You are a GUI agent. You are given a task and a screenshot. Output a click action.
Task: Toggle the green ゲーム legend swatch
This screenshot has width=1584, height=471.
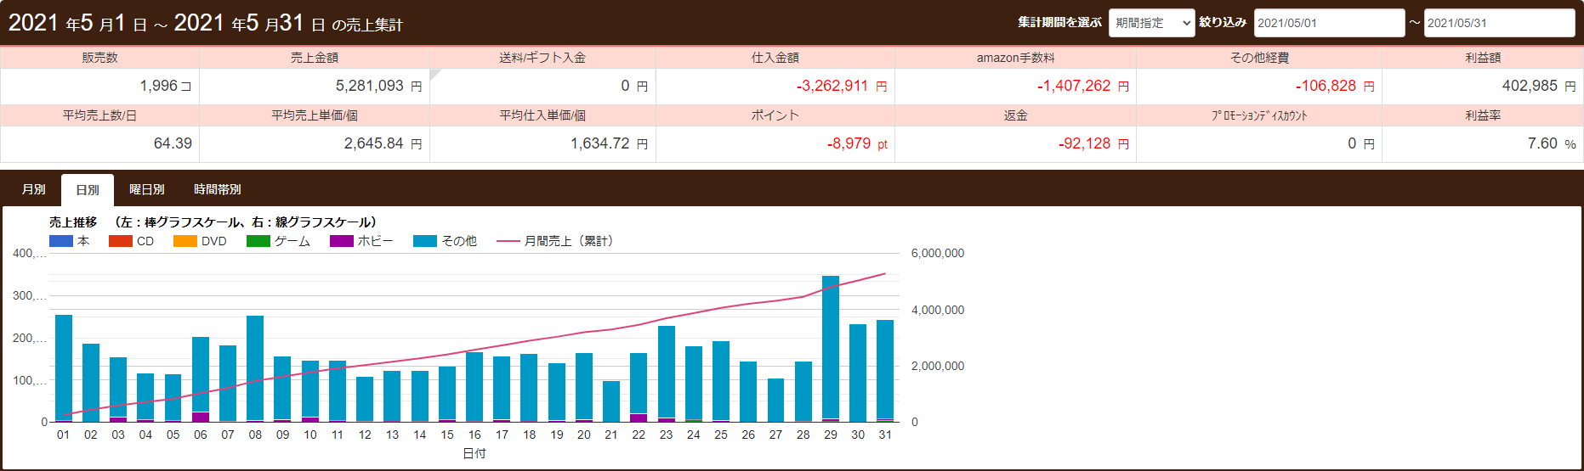click(258, 241)
